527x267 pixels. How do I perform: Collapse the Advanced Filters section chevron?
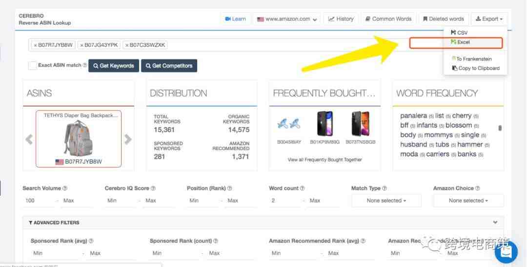click(x=495, y=223)
